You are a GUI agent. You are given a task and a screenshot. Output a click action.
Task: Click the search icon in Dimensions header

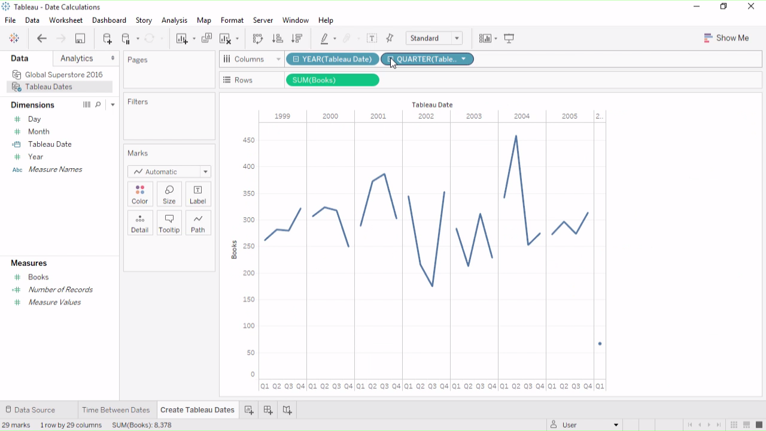(x=98, y=105)
